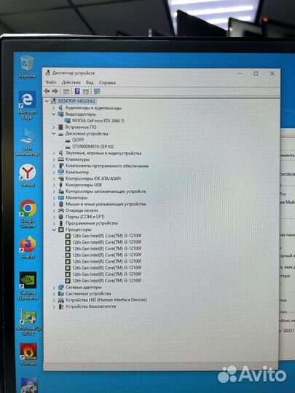Open the Справка menu

click(107, 82)
